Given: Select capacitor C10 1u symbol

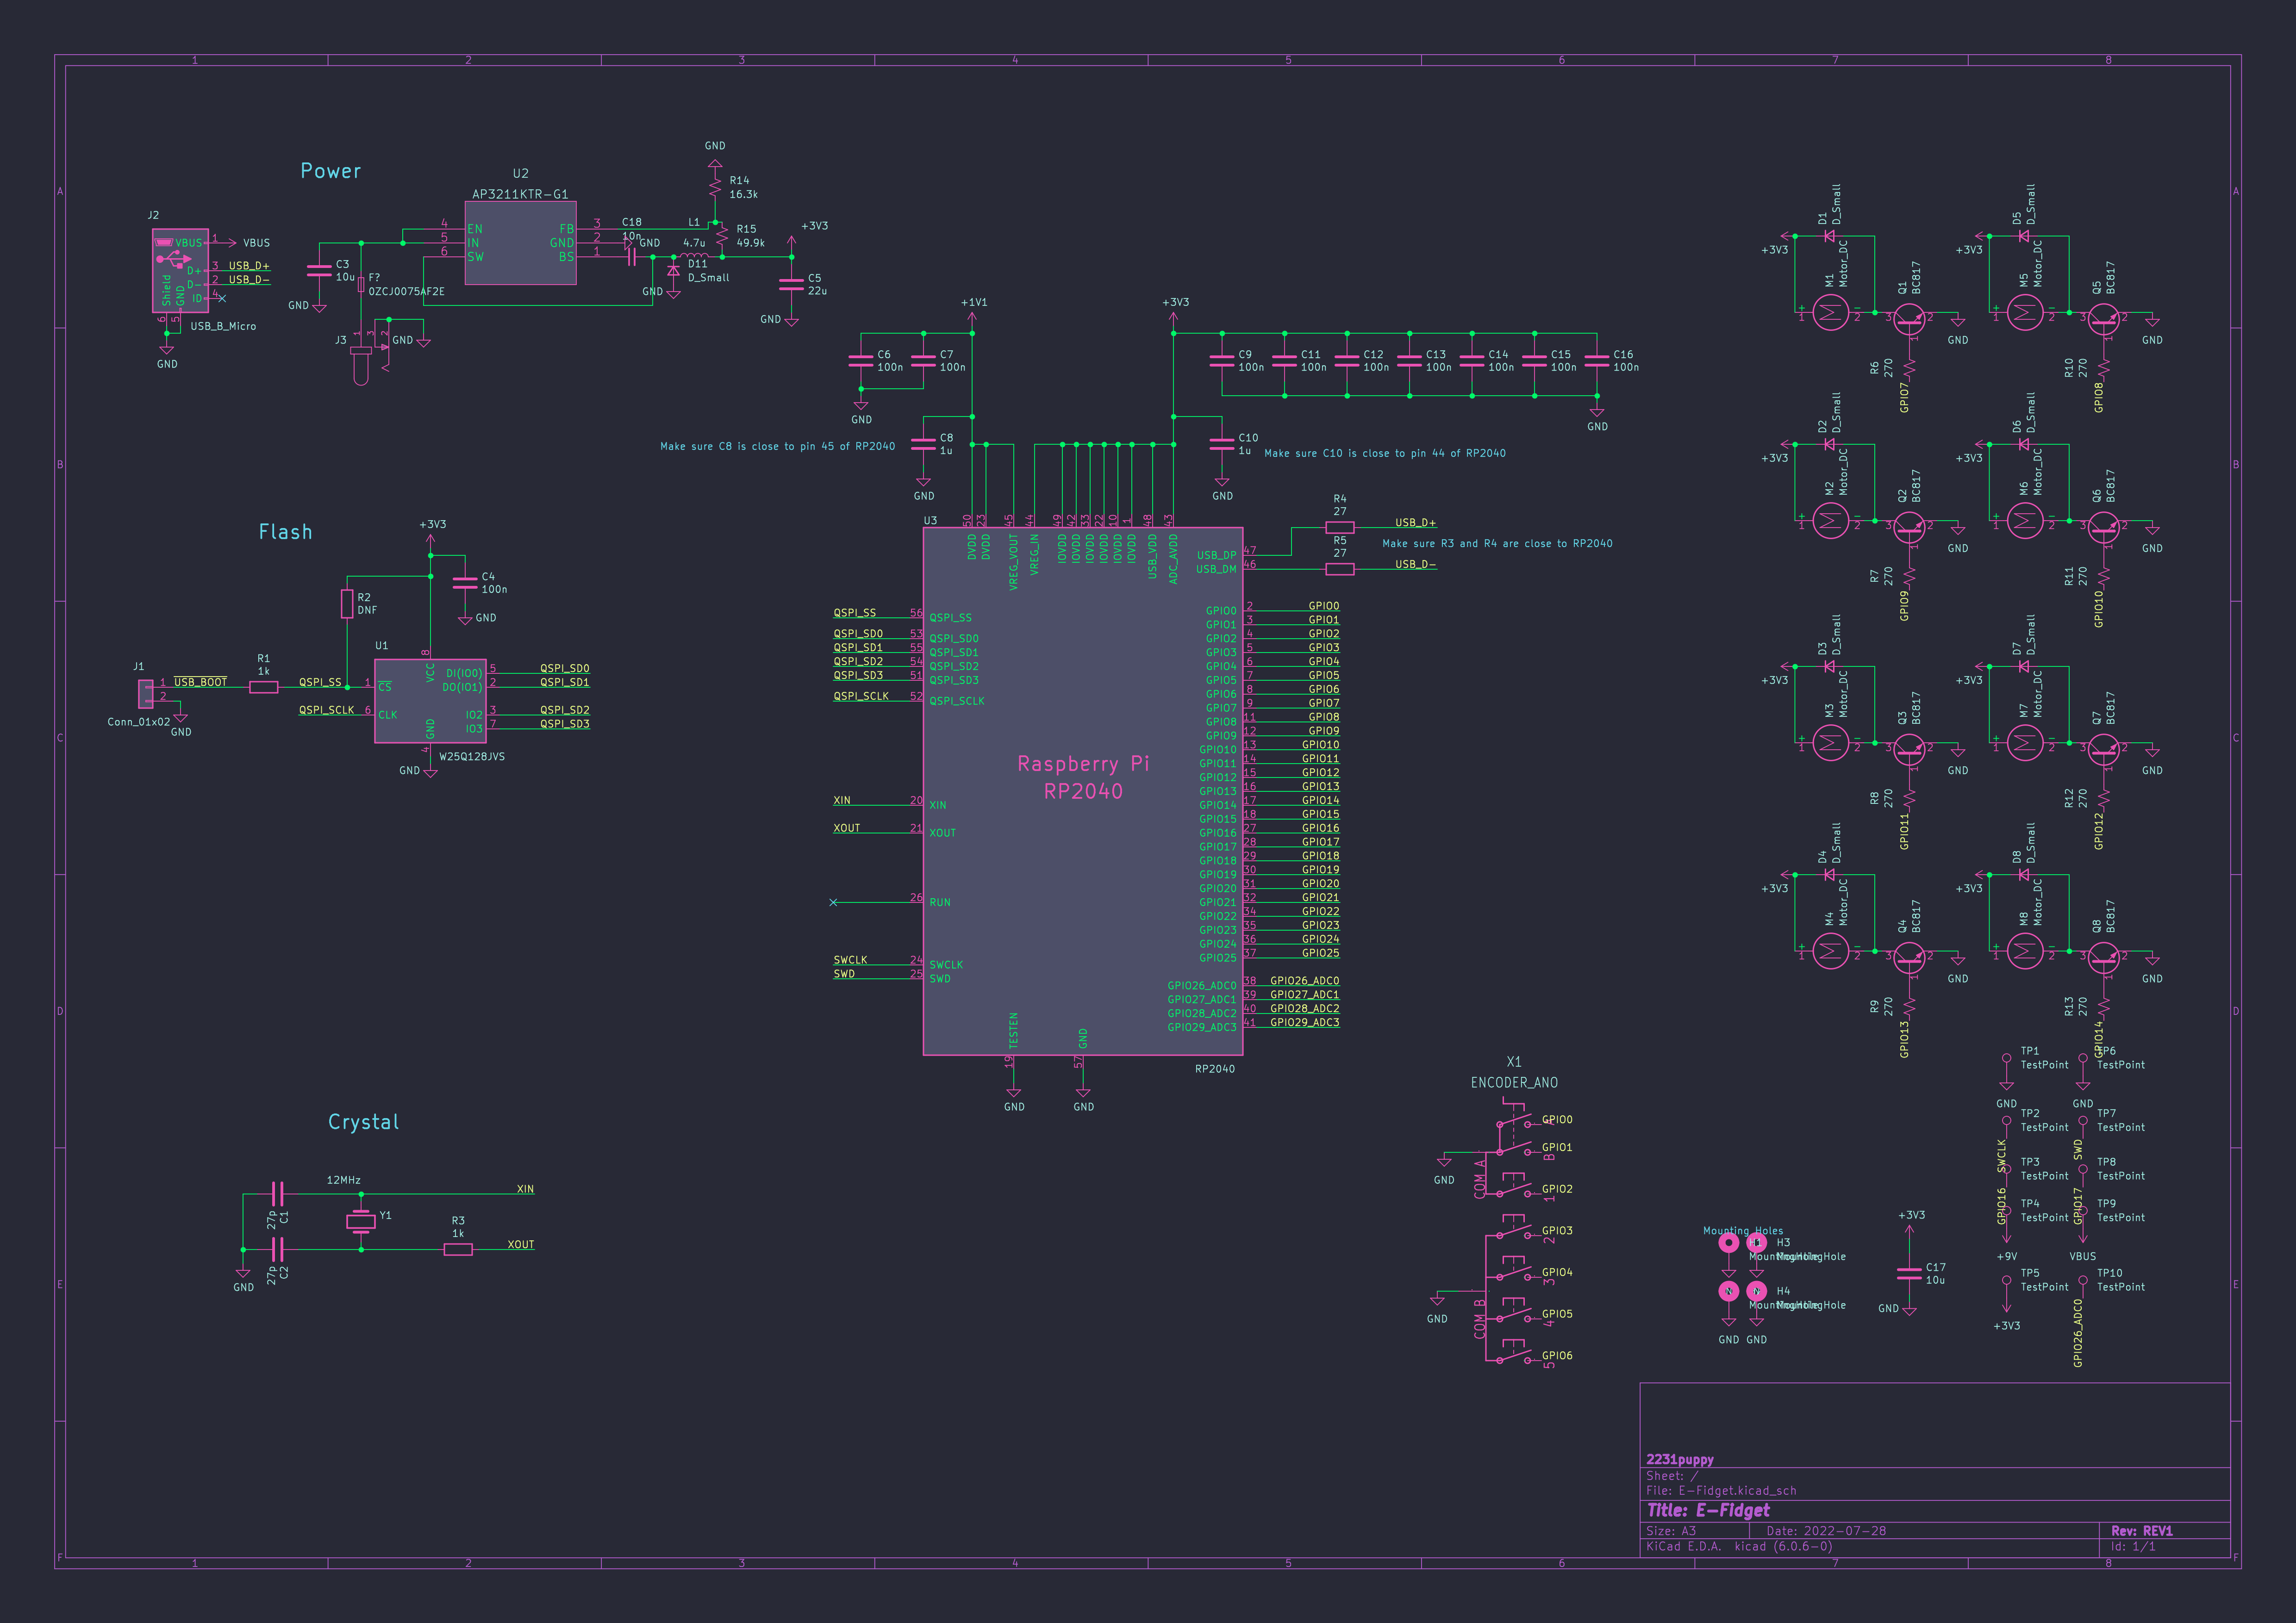Looking at the screenshot, I should pyautogui.click(x=1222, y=444).
